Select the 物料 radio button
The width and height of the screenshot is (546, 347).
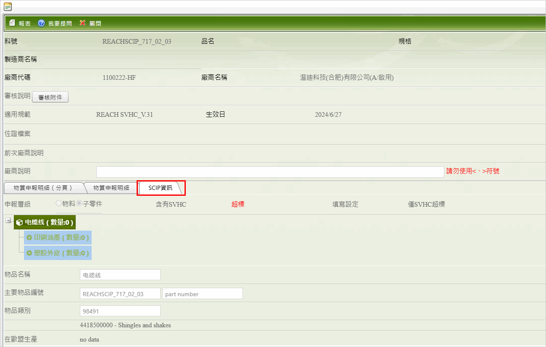(x=59, y=204)
